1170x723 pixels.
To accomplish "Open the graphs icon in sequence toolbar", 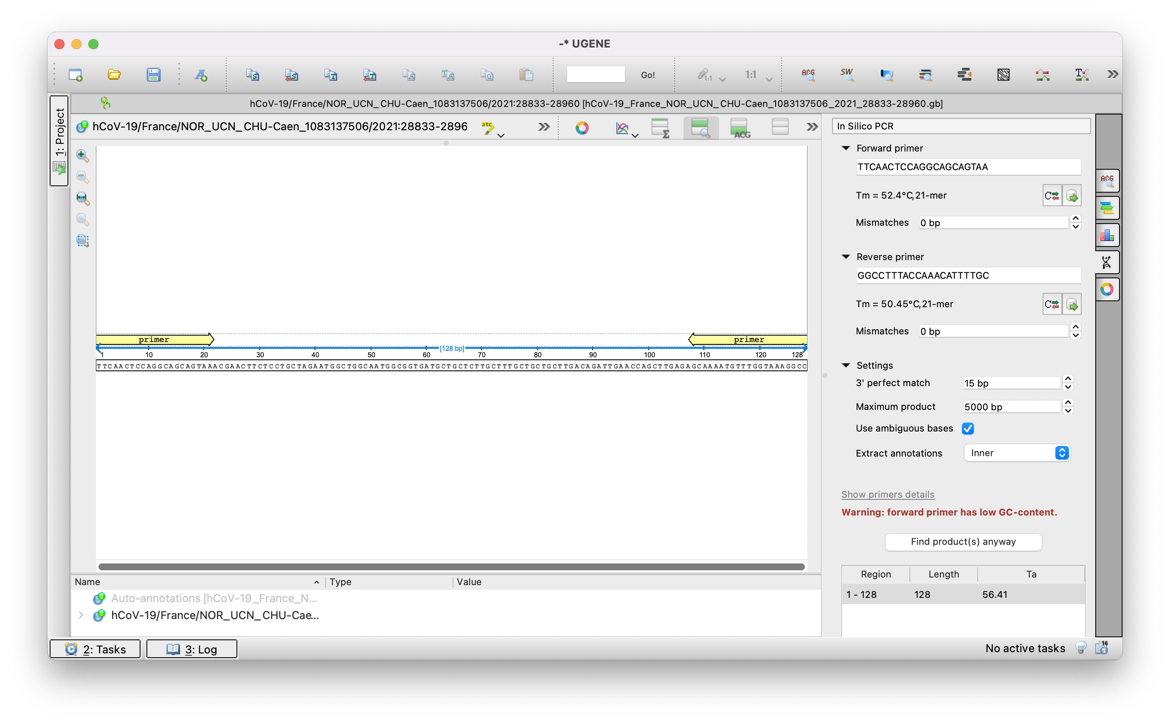I will (622, 127).
